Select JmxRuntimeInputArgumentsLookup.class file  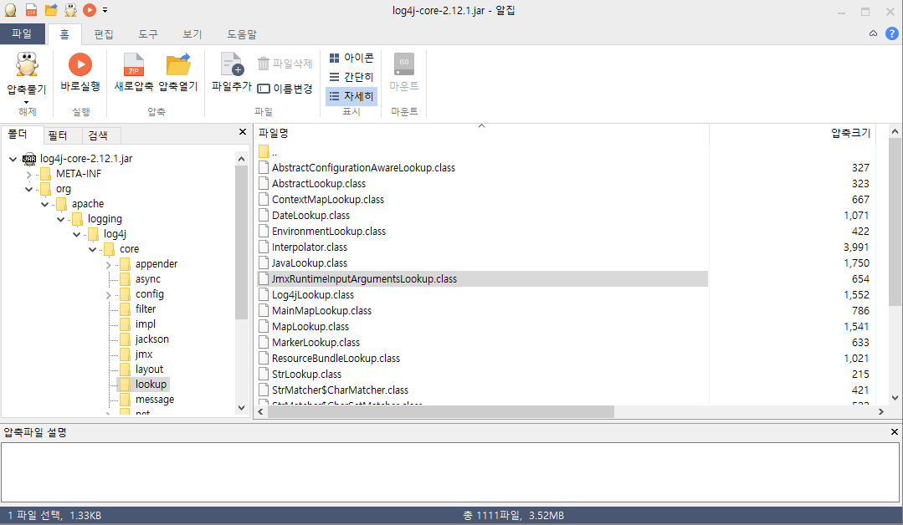[483, 279]
